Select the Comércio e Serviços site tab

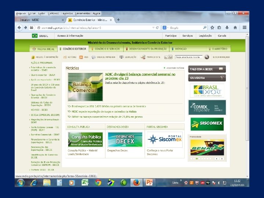(106, 49)
